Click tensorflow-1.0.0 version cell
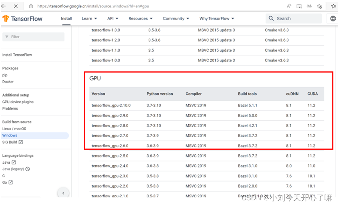The image size is (338, 205). pyautogui.click(x=106, y=60)
